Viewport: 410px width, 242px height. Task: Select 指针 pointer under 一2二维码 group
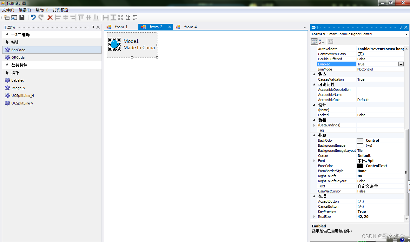52,42
